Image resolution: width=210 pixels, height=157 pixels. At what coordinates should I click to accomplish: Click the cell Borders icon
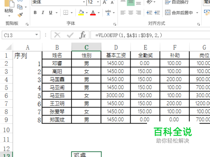pyautogui.click(x=66, y=13)
